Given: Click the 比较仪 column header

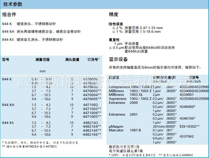Looking at the screenshot, I should pos(114,78).
